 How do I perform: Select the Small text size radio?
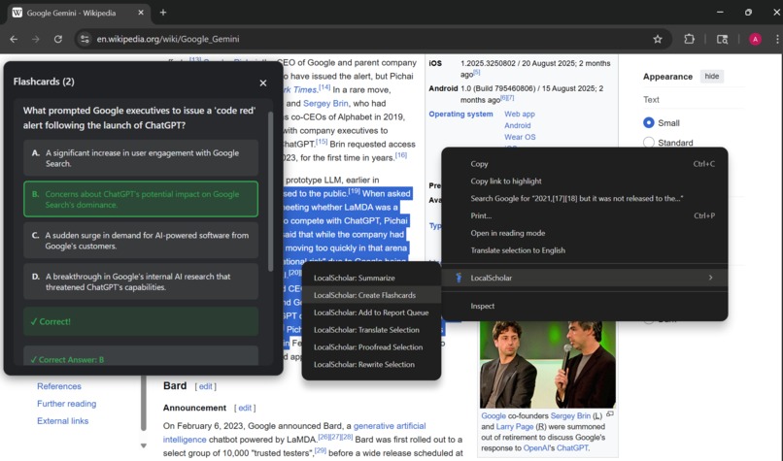coord(649,122)
